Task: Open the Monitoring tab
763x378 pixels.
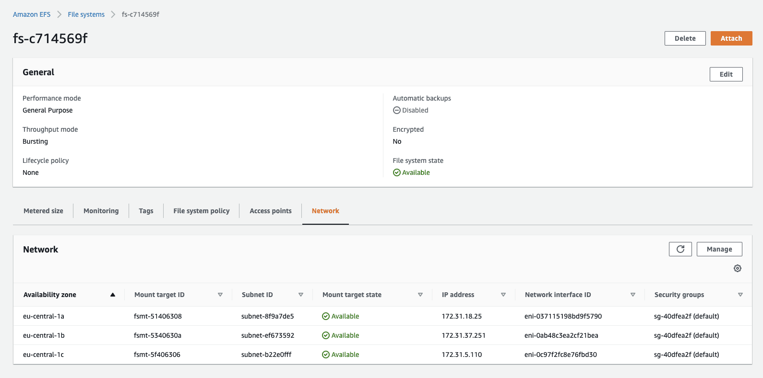Action: coord(101,211)
